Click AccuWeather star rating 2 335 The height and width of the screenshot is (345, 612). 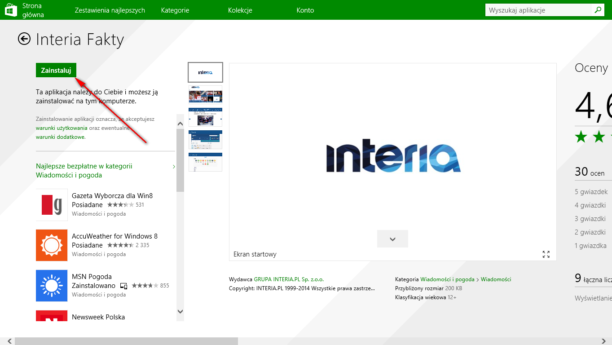pos(128,245)
